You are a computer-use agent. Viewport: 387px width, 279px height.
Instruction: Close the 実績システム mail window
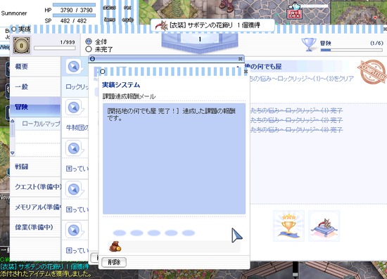(x=246, y=72)
